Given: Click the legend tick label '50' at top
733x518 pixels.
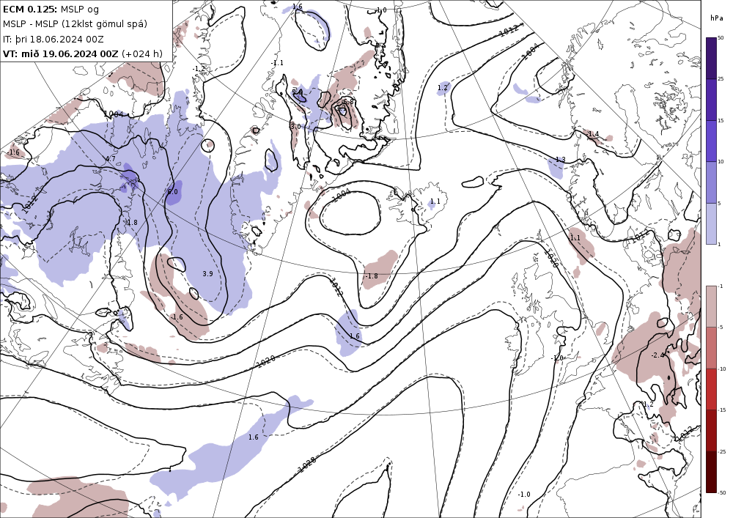Looking at the screenshot, I should 721,38.
